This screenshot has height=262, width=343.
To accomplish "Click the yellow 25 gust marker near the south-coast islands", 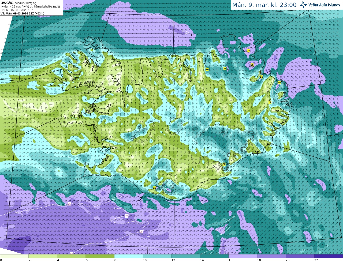I will point(155,188).
